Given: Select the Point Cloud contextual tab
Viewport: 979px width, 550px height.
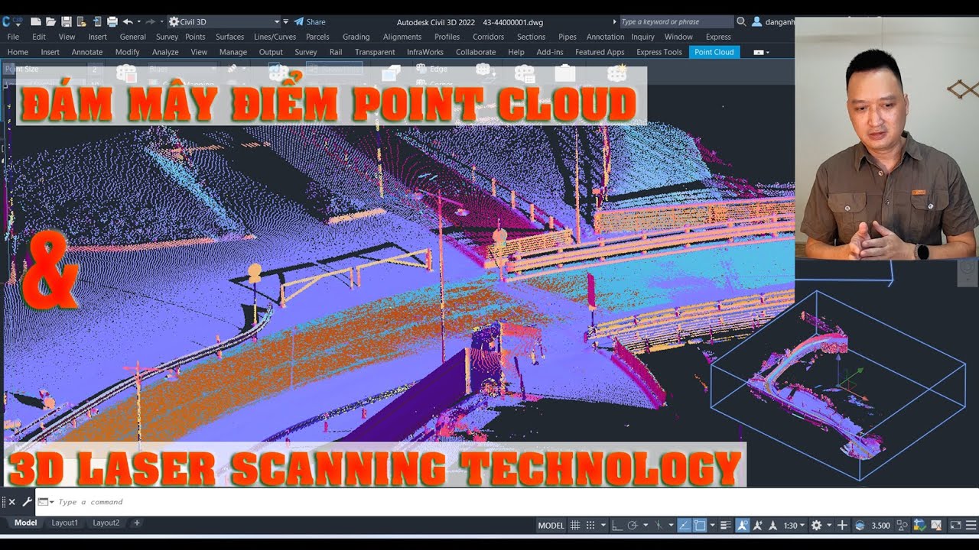Looking at the screenshot, I should click(714, 52).
